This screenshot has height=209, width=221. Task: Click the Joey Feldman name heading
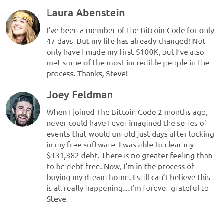pos(80,95)
